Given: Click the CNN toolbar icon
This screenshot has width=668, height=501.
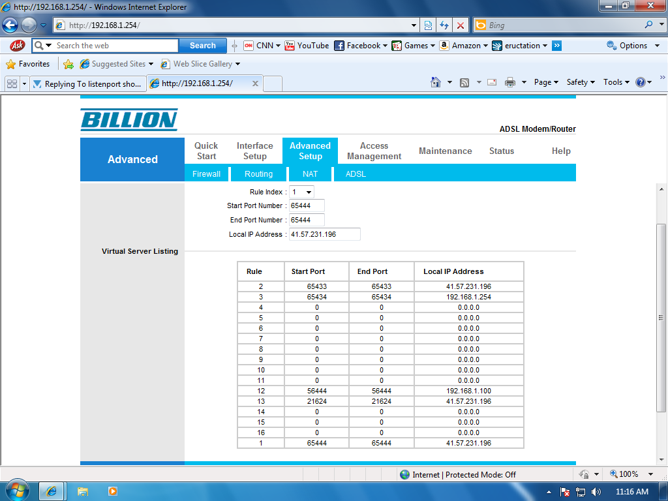Looking at the screenshot, I should [249, 46].
